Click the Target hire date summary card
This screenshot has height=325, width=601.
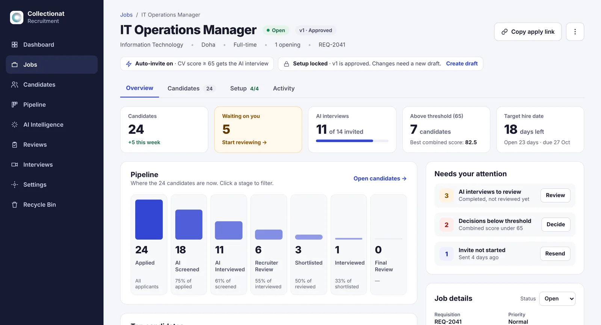click(540, 130)
